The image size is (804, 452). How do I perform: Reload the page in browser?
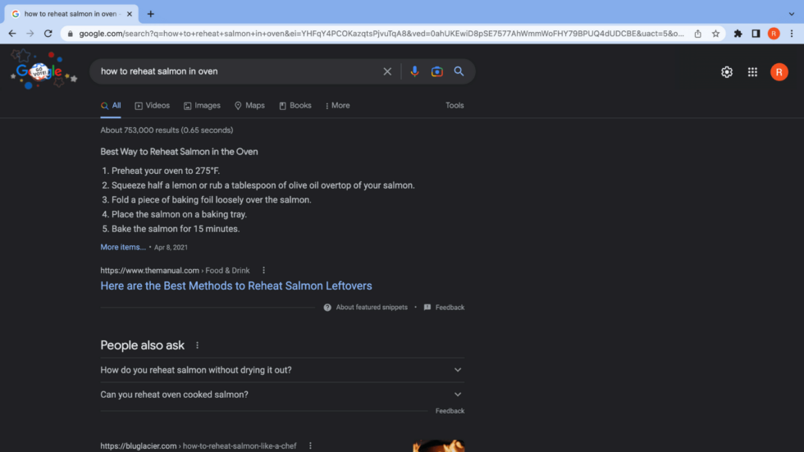(x=48, y=34)
